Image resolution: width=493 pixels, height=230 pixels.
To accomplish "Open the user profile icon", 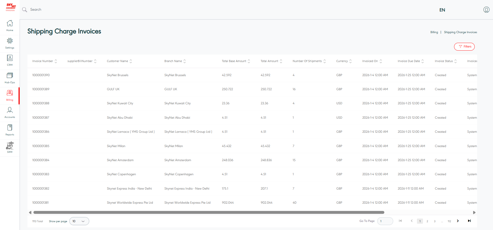I will 486,10.
